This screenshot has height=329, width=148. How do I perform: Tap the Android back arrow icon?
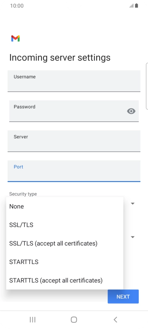pos(115,319)
